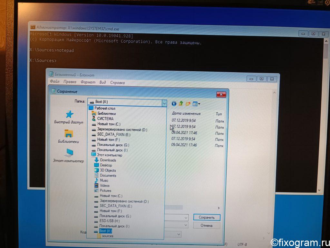This screenshot has width=330, height=248.
Task: Open Файл menu in Notepad
Action: [x=54, y=81]
